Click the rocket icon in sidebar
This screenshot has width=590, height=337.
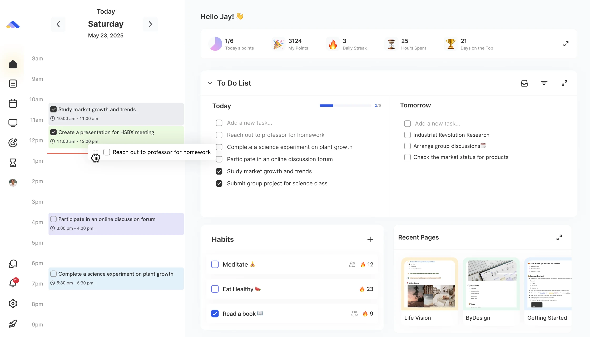click(x=13, y=324)
